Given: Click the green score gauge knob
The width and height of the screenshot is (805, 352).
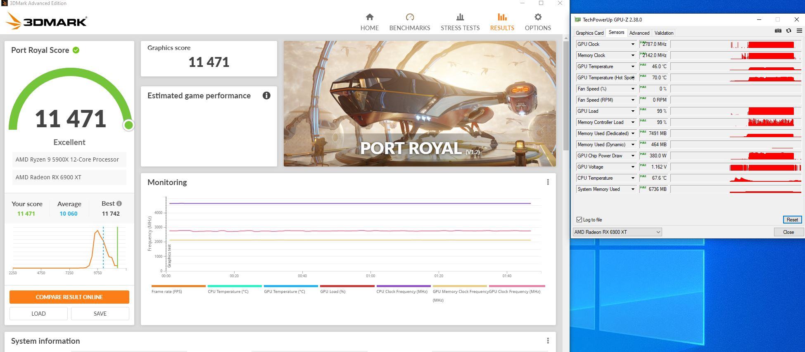Looking at the screenshot, I should point(128,125).
